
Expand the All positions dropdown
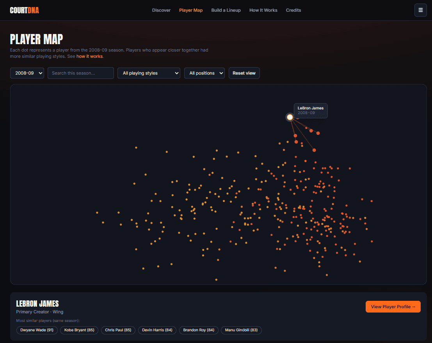tap(204, 73)
